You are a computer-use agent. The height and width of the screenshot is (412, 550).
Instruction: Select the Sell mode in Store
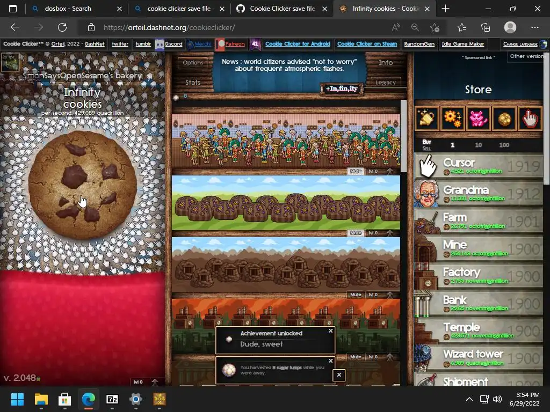(426, 148)
